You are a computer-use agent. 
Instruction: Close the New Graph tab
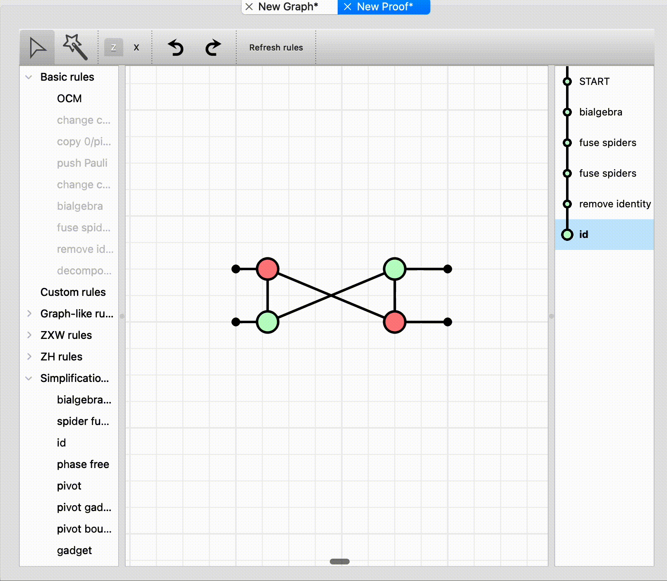click(x=249, y=7)
